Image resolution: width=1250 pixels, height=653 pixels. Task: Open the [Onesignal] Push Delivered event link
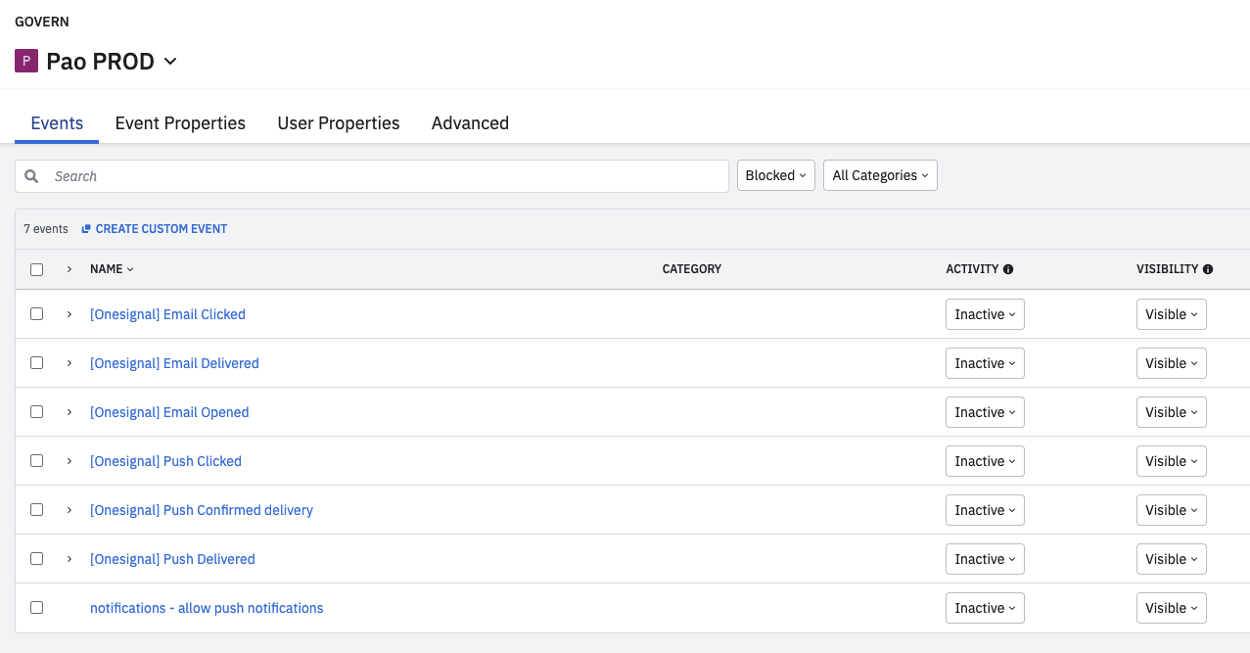172,559
